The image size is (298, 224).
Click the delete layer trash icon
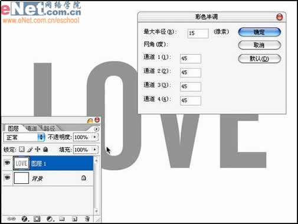(87, 219)
